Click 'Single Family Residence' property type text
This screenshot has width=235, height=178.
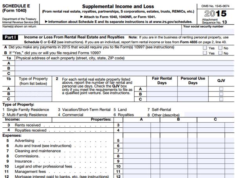tap(28, 110)
